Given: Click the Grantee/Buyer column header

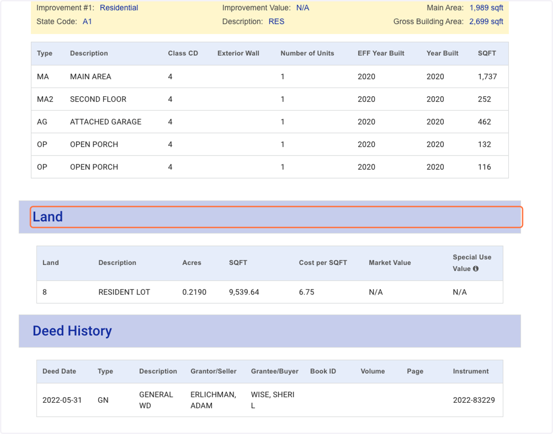Looking at the screenshot, I should (275, 371).
